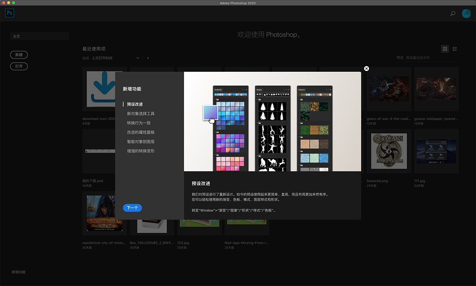This screenshot has width=476, height=286.
Task: Open 我的下载.psd thumbnail
Action: (99, 151)
